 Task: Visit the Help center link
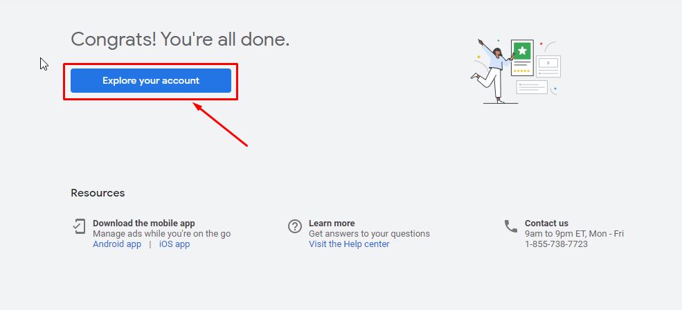click(x=349, y=244)
